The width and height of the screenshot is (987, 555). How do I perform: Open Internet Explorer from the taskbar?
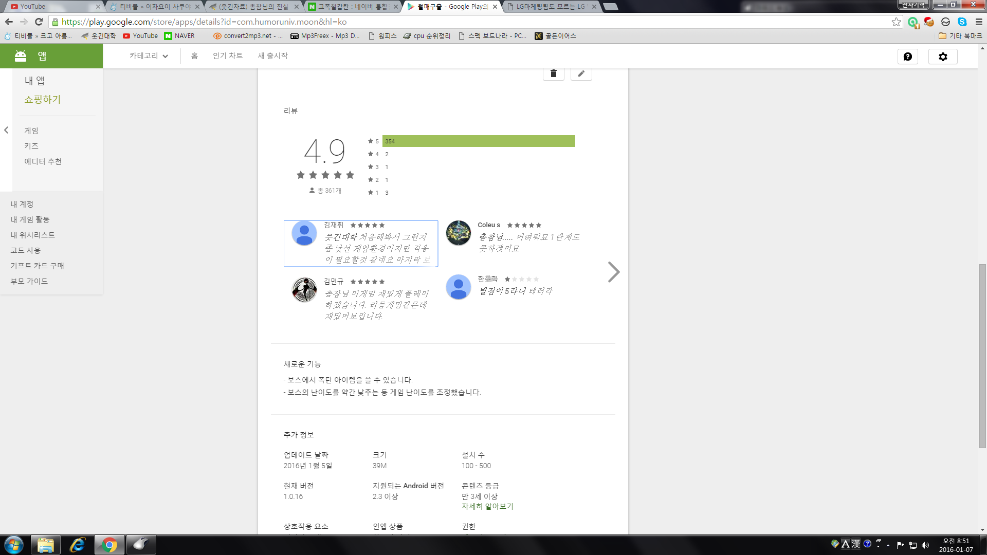pos(77,544)
